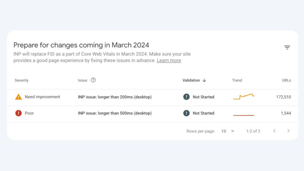Click the Severity column header
The image size is (304, 171).
(21, 80)
